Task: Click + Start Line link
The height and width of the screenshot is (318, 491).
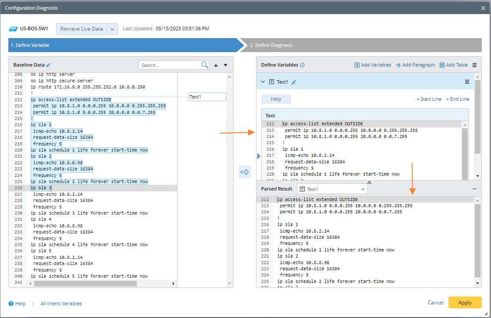Action: click(429, 99)
